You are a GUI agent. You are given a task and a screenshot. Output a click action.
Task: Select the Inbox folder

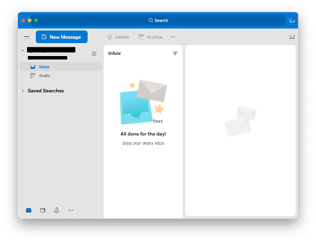coord(60,67)
